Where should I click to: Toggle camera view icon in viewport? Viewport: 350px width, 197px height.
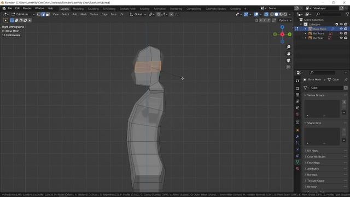pyautogui.click(x=289, y=61)
